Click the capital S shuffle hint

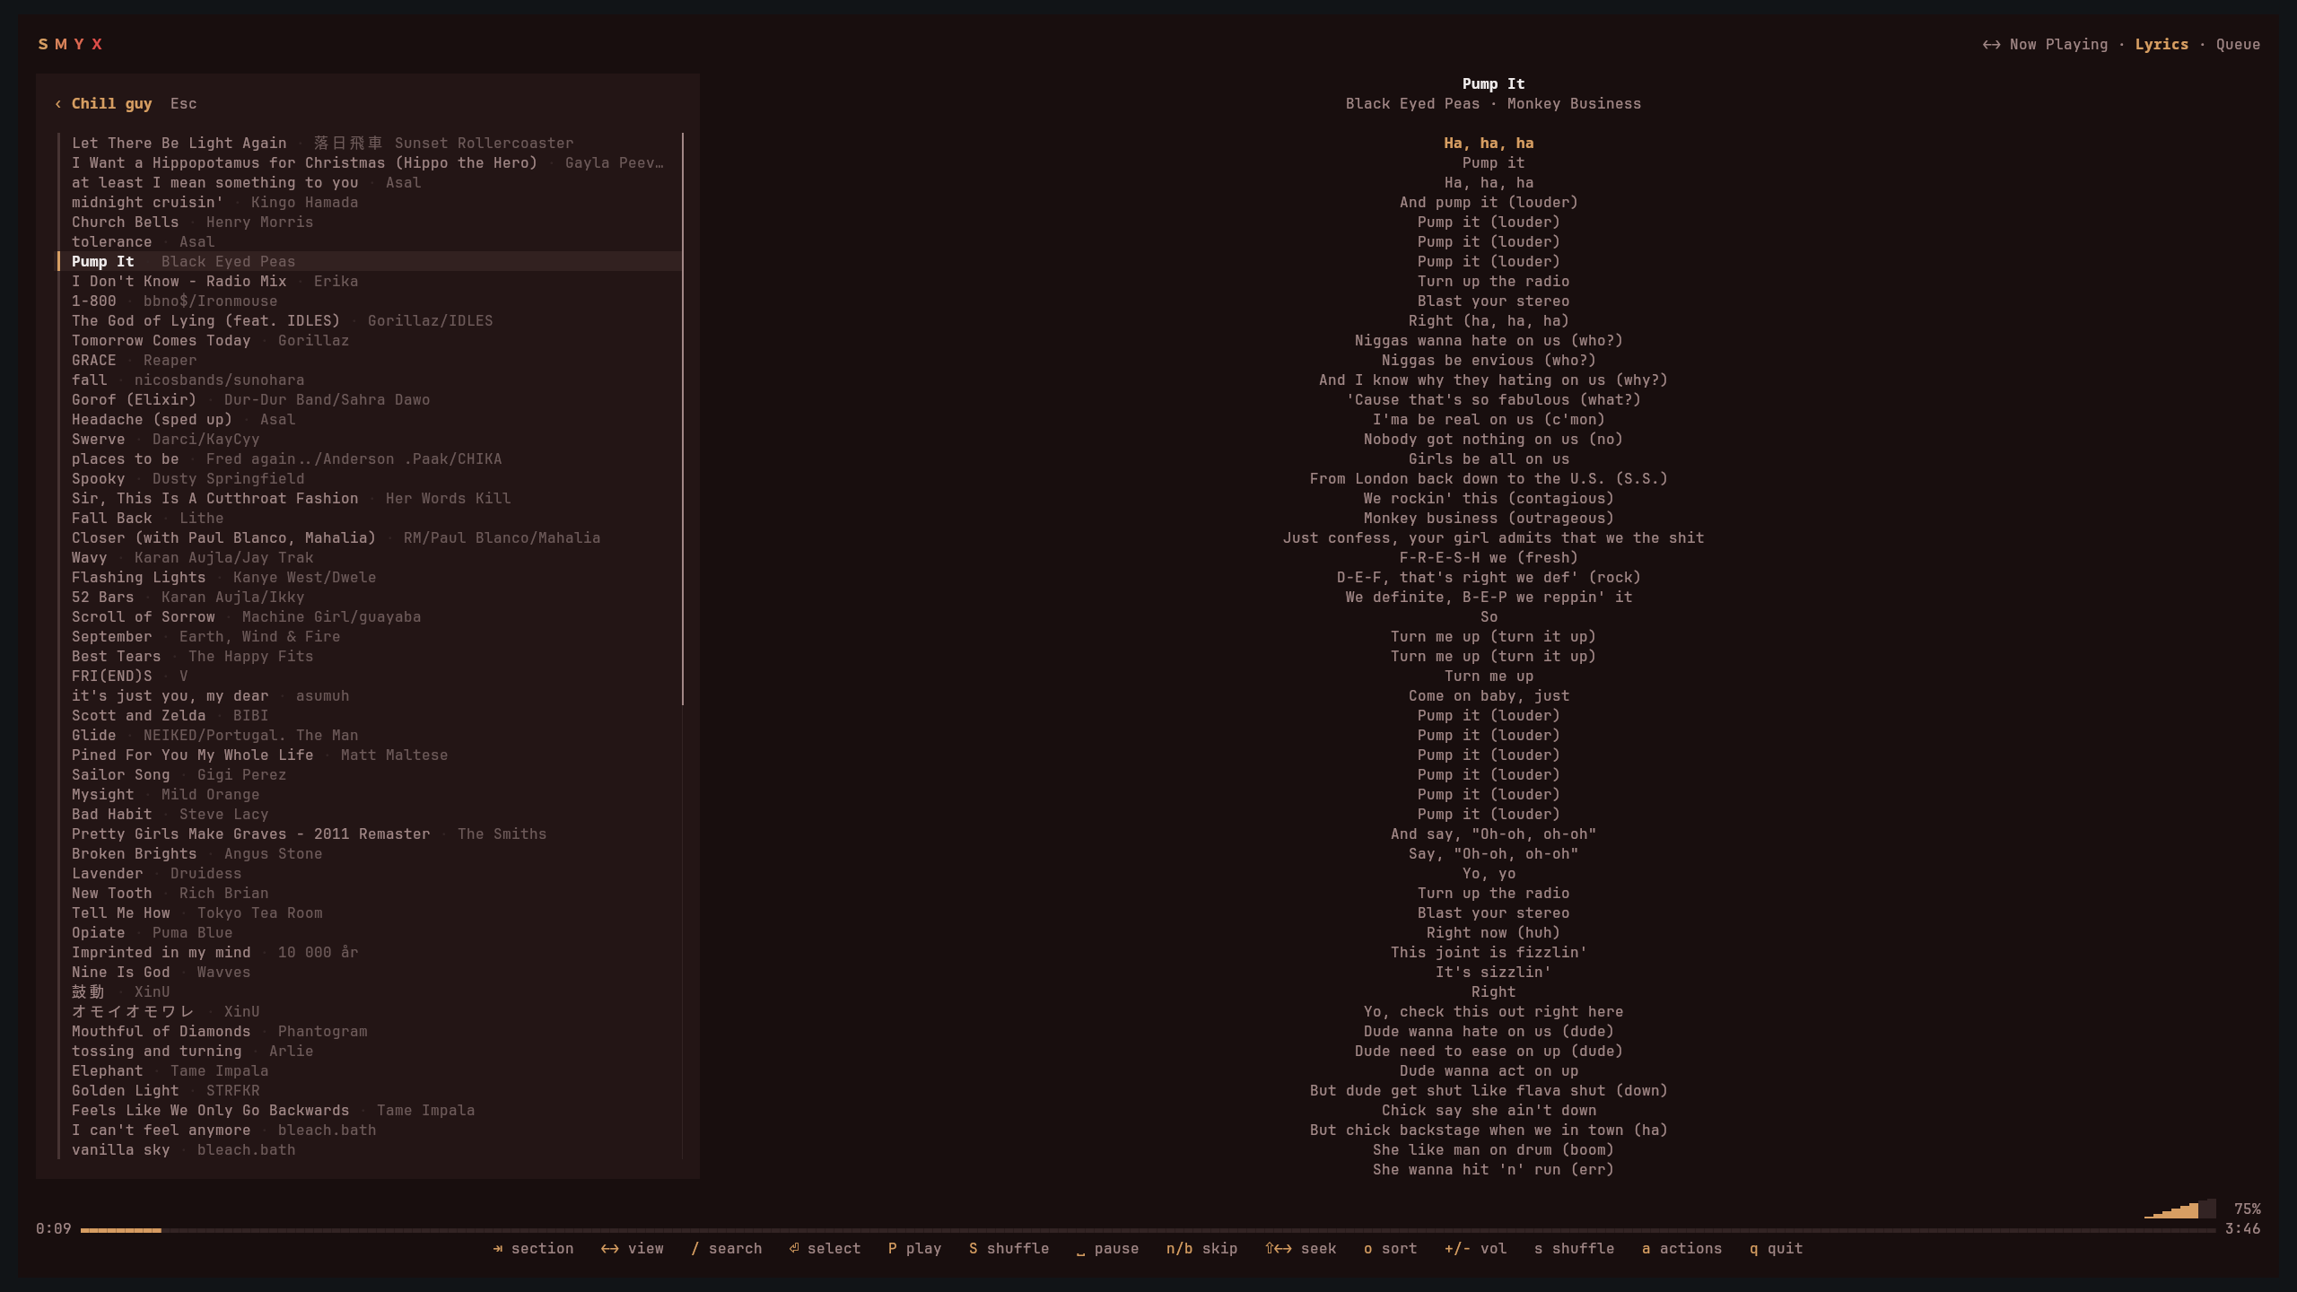(1009, 1249)
